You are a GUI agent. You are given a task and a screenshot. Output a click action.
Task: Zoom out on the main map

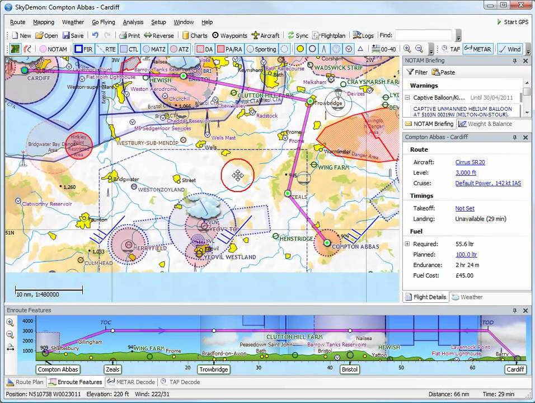tap(419, 49)
